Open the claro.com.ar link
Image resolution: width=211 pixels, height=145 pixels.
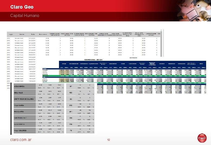(x=21, y=140)
